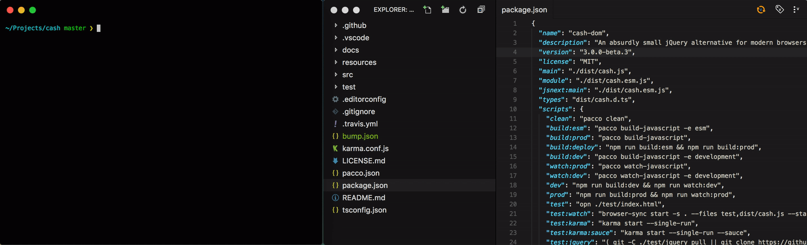Click the "cash-dom" value

587,33
